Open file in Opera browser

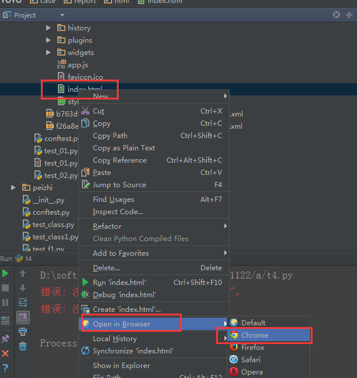point(268,372)
